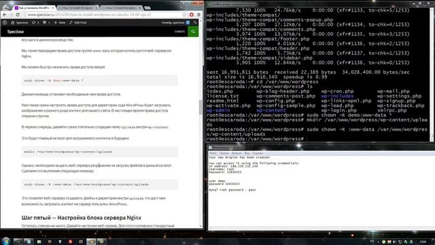Click wp-config-sample.php in terminal listing
Image resolution: width=435 pixels, height=245 pixels.
[x=285, y=105]
